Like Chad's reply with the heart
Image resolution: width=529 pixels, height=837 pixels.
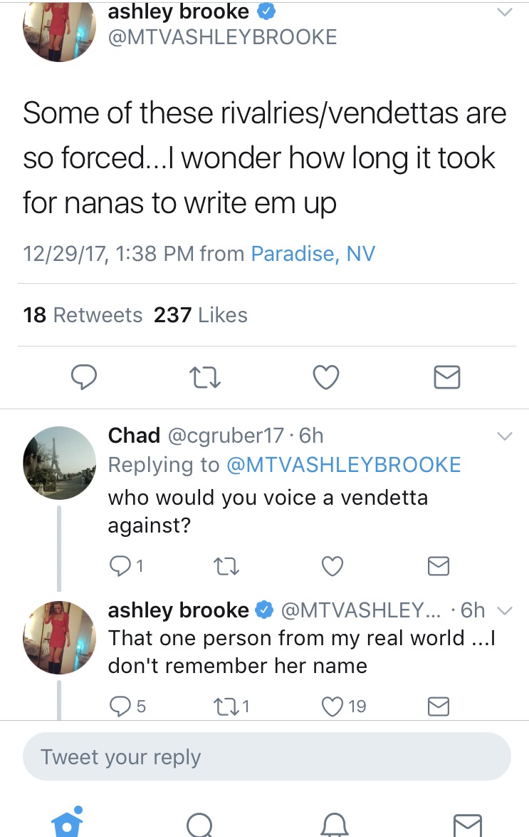tap(332, 566)
